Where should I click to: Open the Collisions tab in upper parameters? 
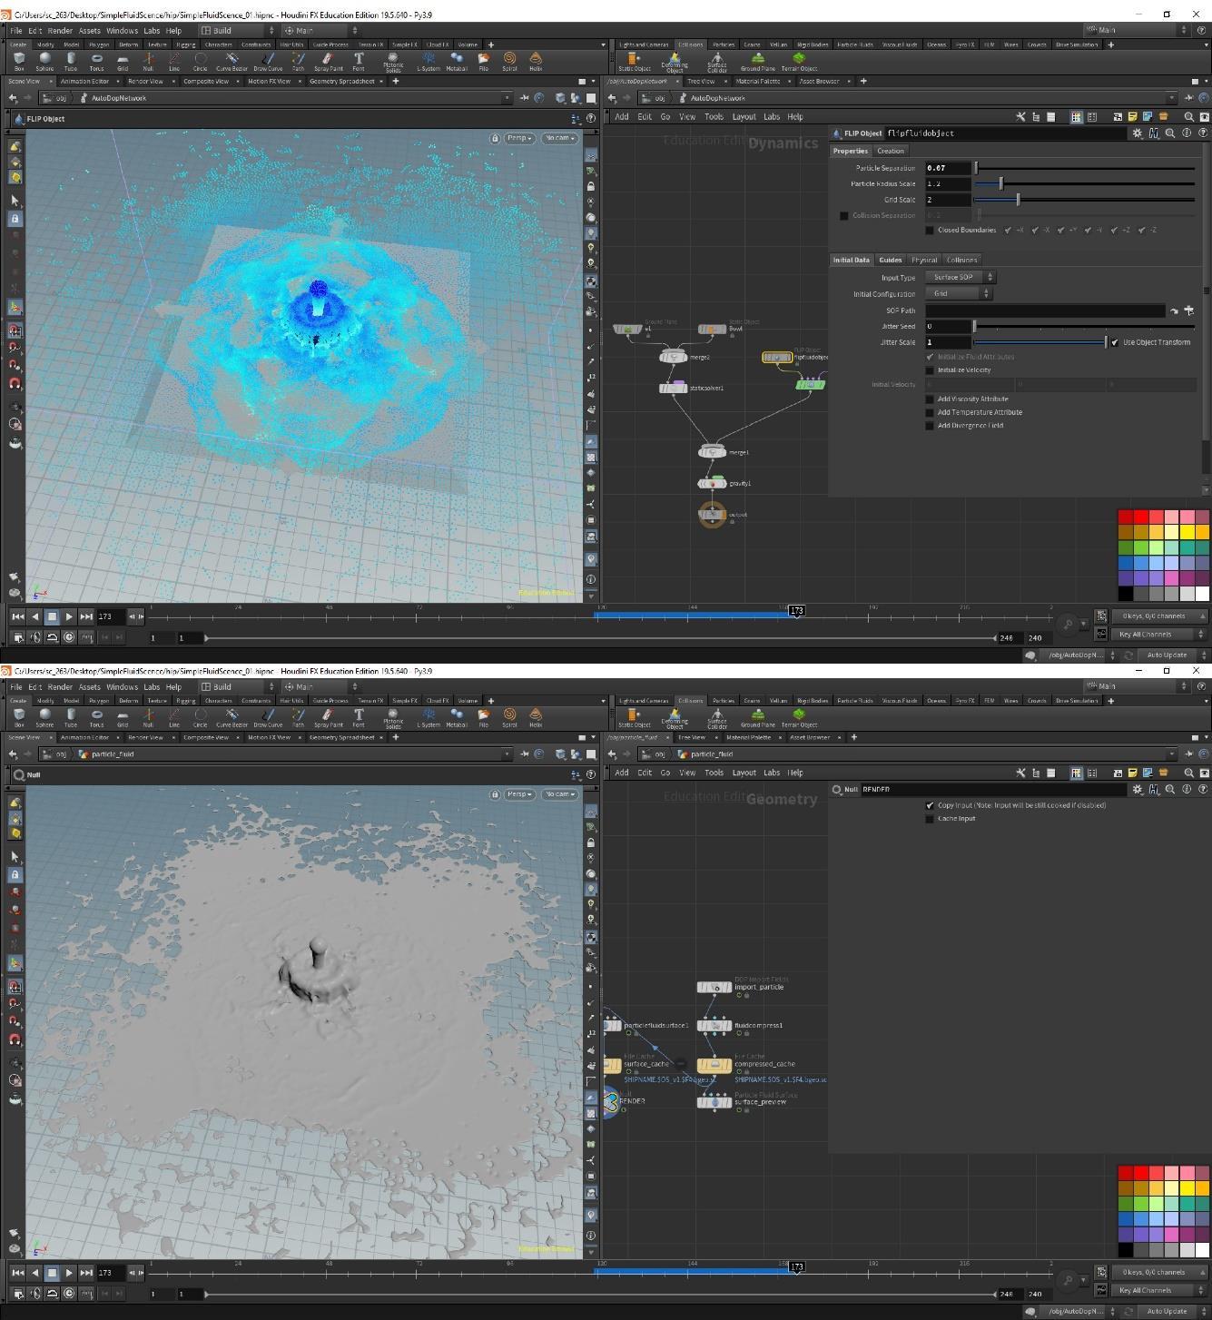[x=962, y=260]
